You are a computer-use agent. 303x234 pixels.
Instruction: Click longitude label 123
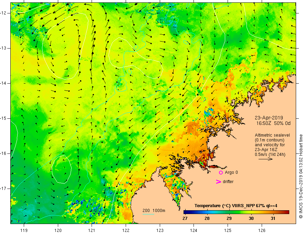160,230
